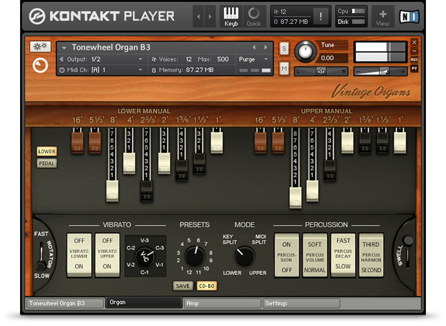Click Upper Manual 5 1/3' drawbar
This screenshot has width=446, height=326.
click(x=278, y=142)
